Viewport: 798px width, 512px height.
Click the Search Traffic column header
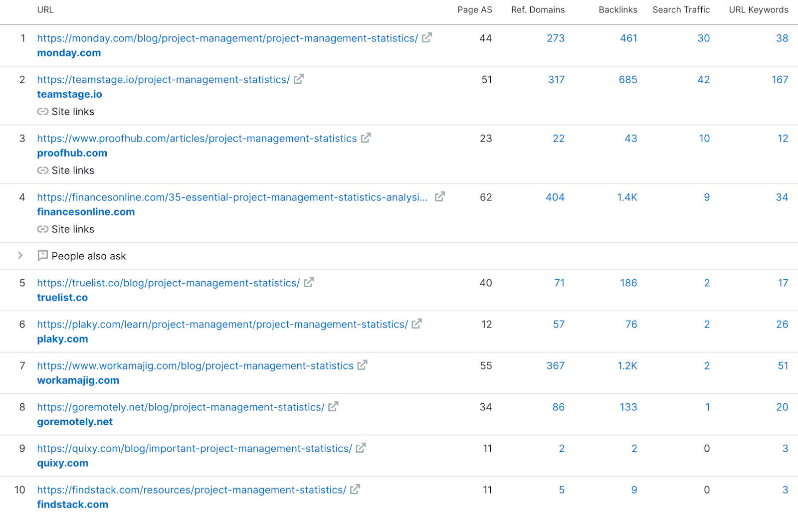(681, 10)
